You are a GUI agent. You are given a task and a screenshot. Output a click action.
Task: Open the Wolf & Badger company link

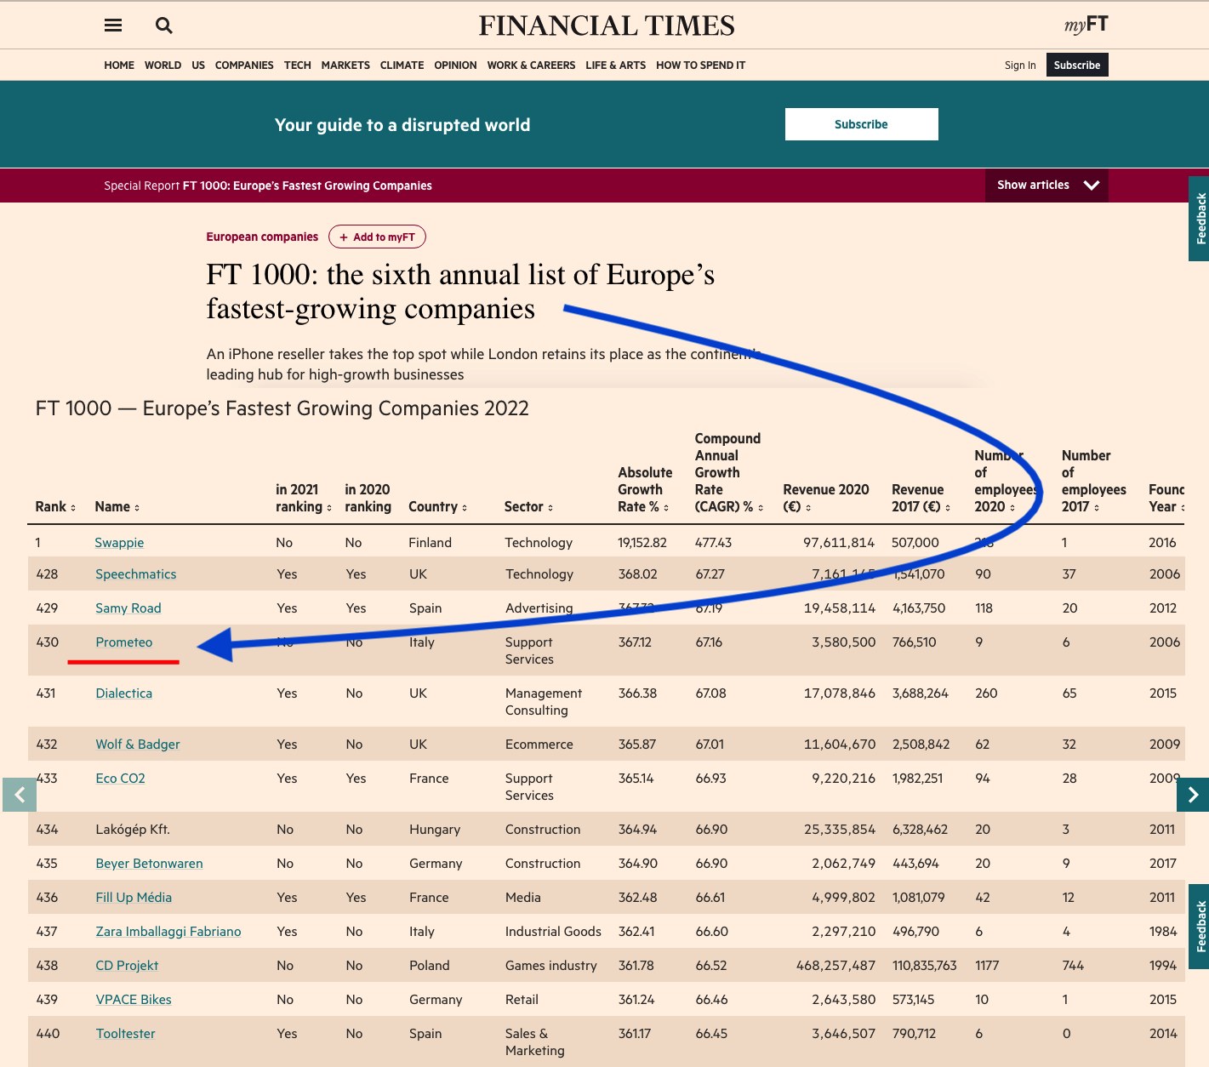[x=138, y=745]
